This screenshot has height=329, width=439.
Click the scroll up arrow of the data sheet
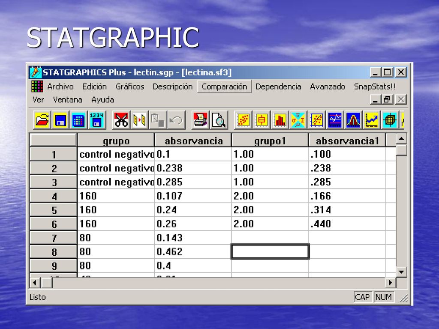click(401, 139)
